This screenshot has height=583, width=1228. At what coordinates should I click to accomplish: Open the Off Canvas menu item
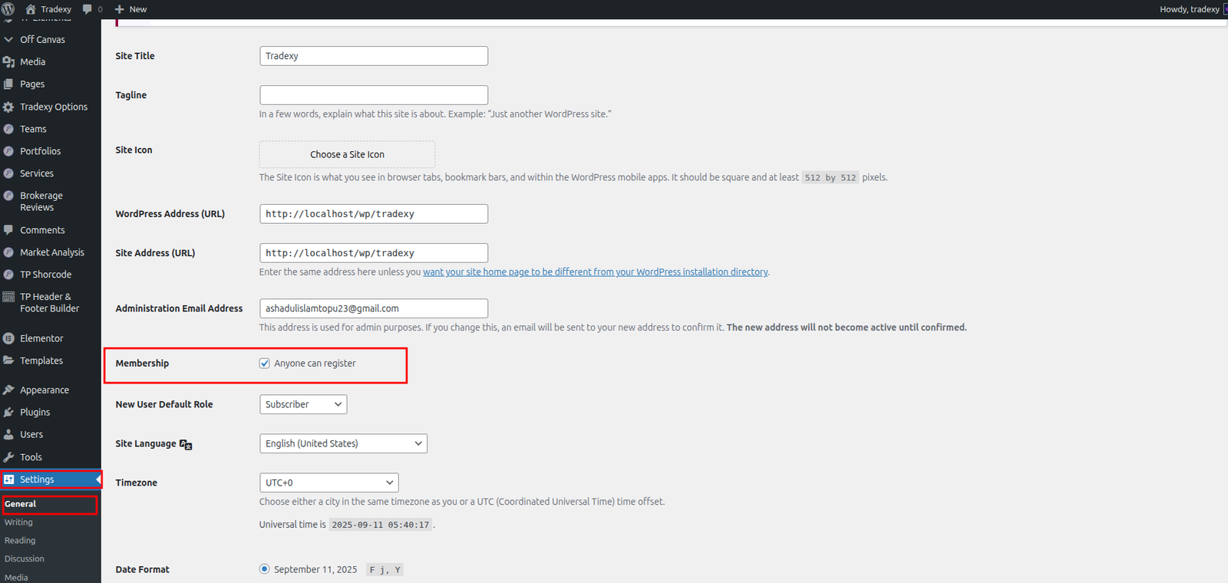pos(42,39)
